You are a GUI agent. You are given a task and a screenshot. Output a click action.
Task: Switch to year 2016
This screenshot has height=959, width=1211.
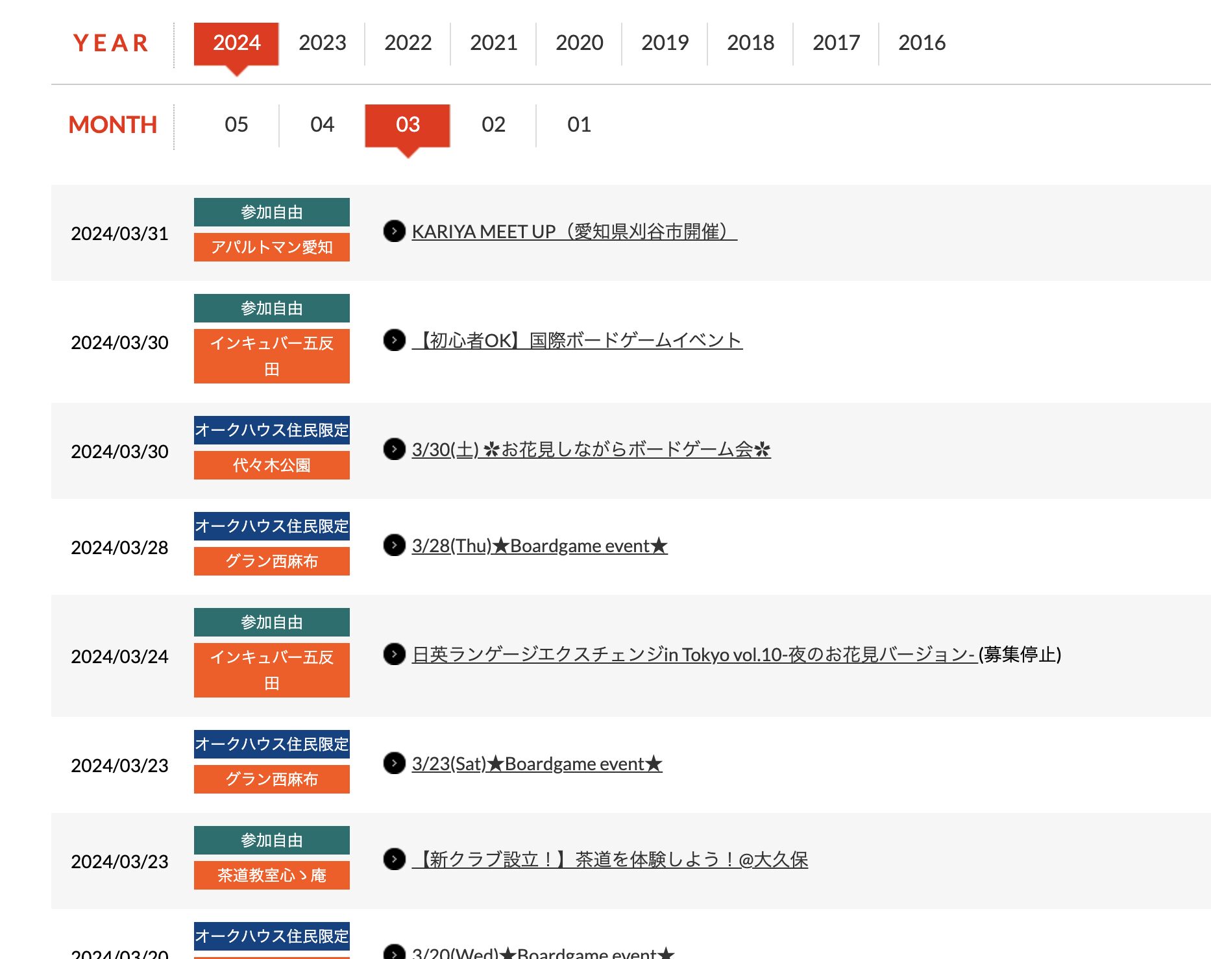(x=922, y=43)
